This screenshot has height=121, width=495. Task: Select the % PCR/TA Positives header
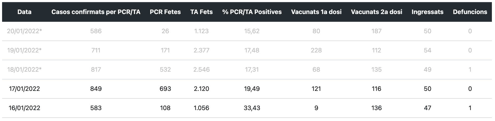pos(252,12)
